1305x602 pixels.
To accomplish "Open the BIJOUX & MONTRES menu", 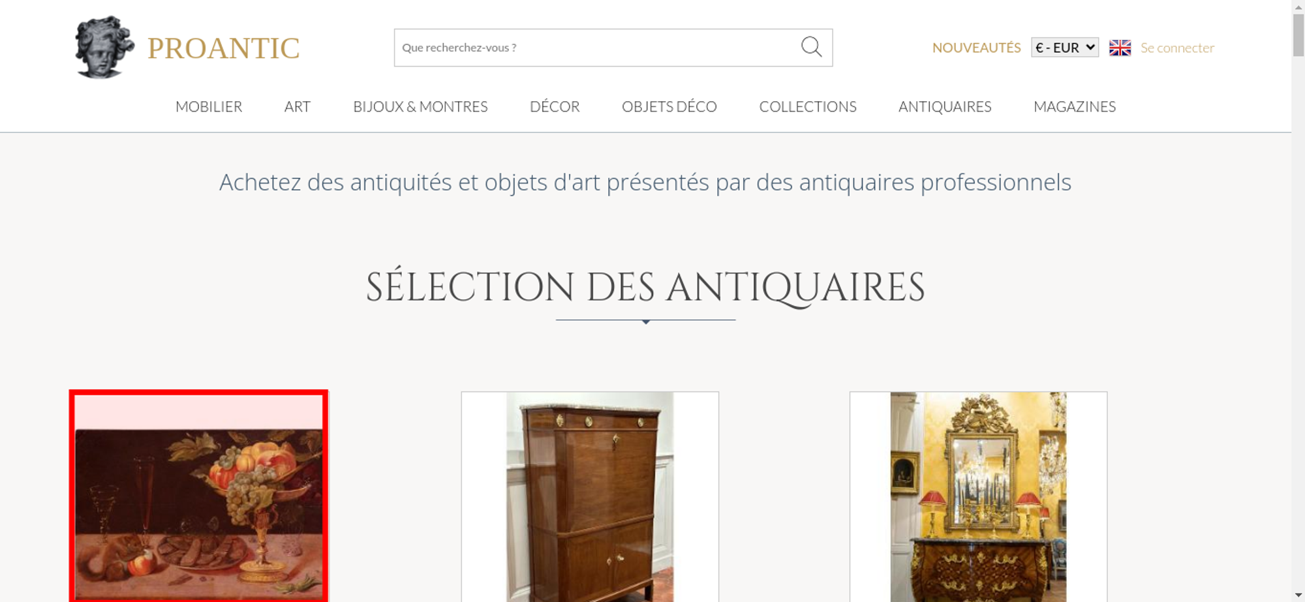I will (420, 106).
